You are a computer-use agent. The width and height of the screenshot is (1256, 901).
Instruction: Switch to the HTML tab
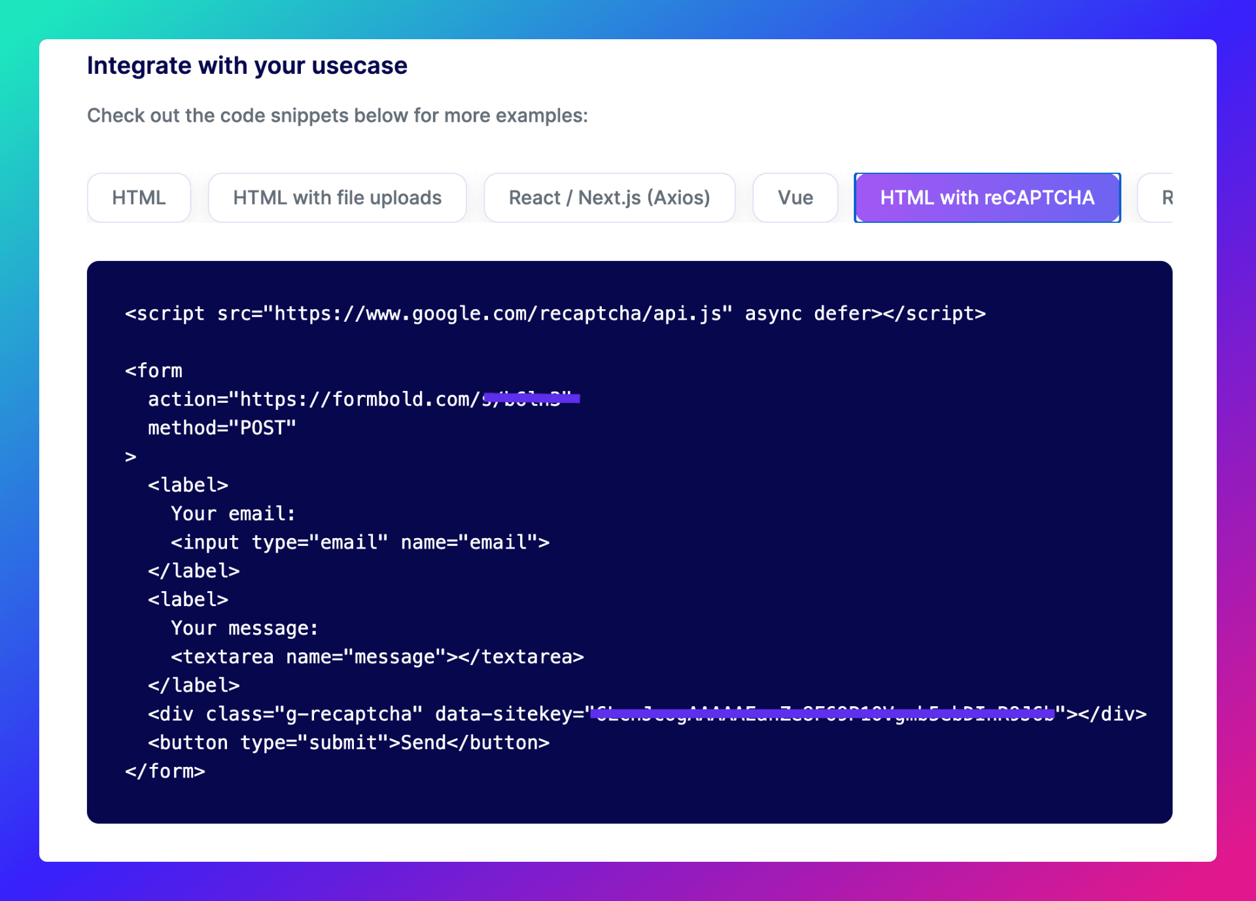[x=139, y=197]
